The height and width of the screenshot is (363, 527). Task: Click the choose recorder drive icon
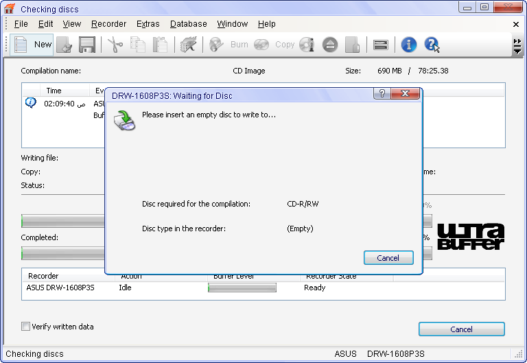[381, 45]
